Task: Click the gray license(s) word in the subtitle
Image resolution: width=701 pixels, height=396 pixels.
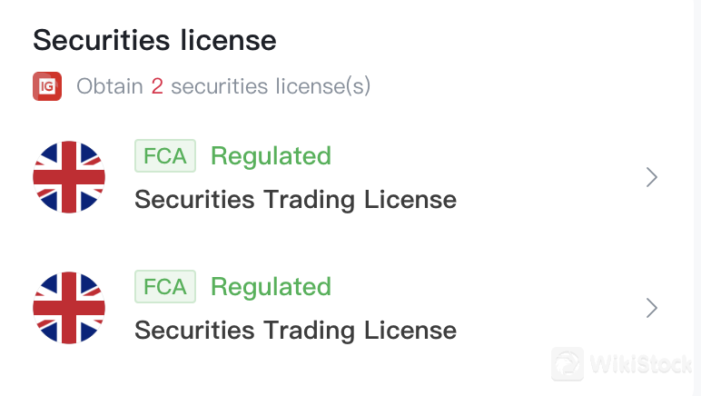Action: point(320,86)
